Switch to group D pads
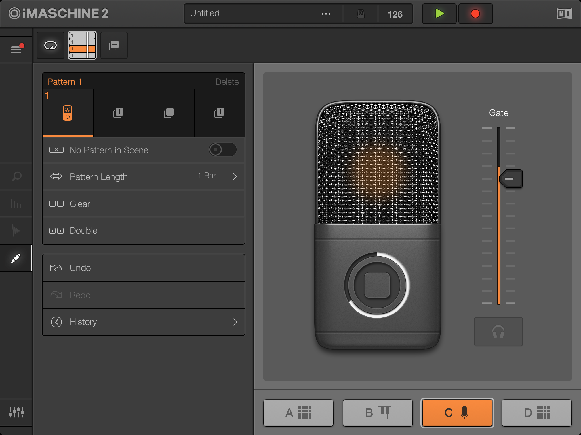Screen dimensions: 581x435 pos(537,413)
